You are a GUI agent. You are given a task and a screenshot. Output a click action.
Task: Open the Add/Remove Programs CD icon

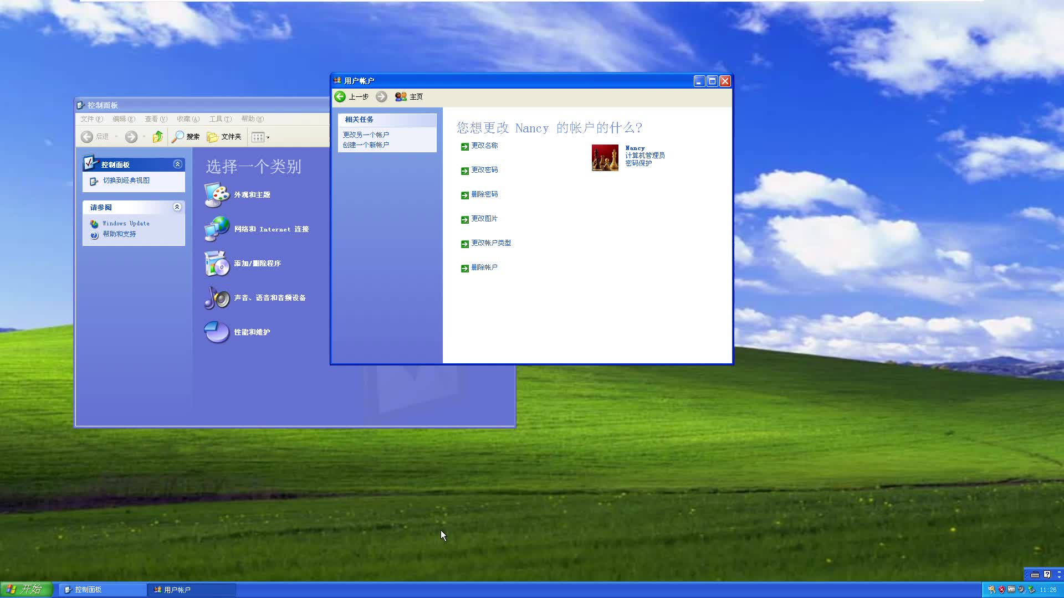(217, 264)
